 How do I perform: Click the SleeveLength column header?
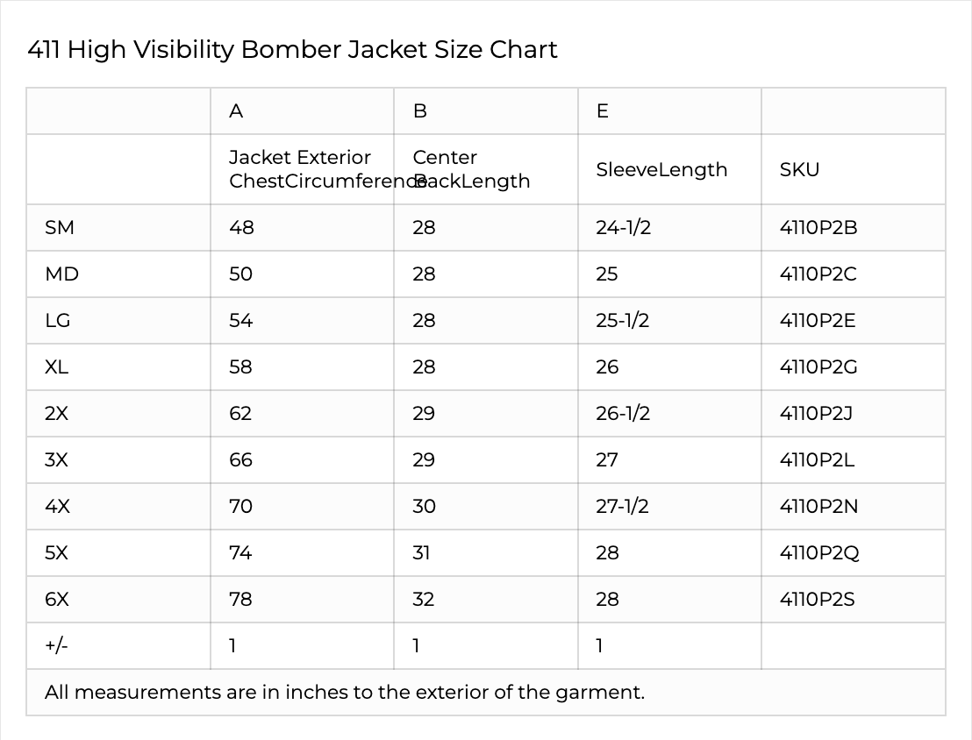coord(661,170)
